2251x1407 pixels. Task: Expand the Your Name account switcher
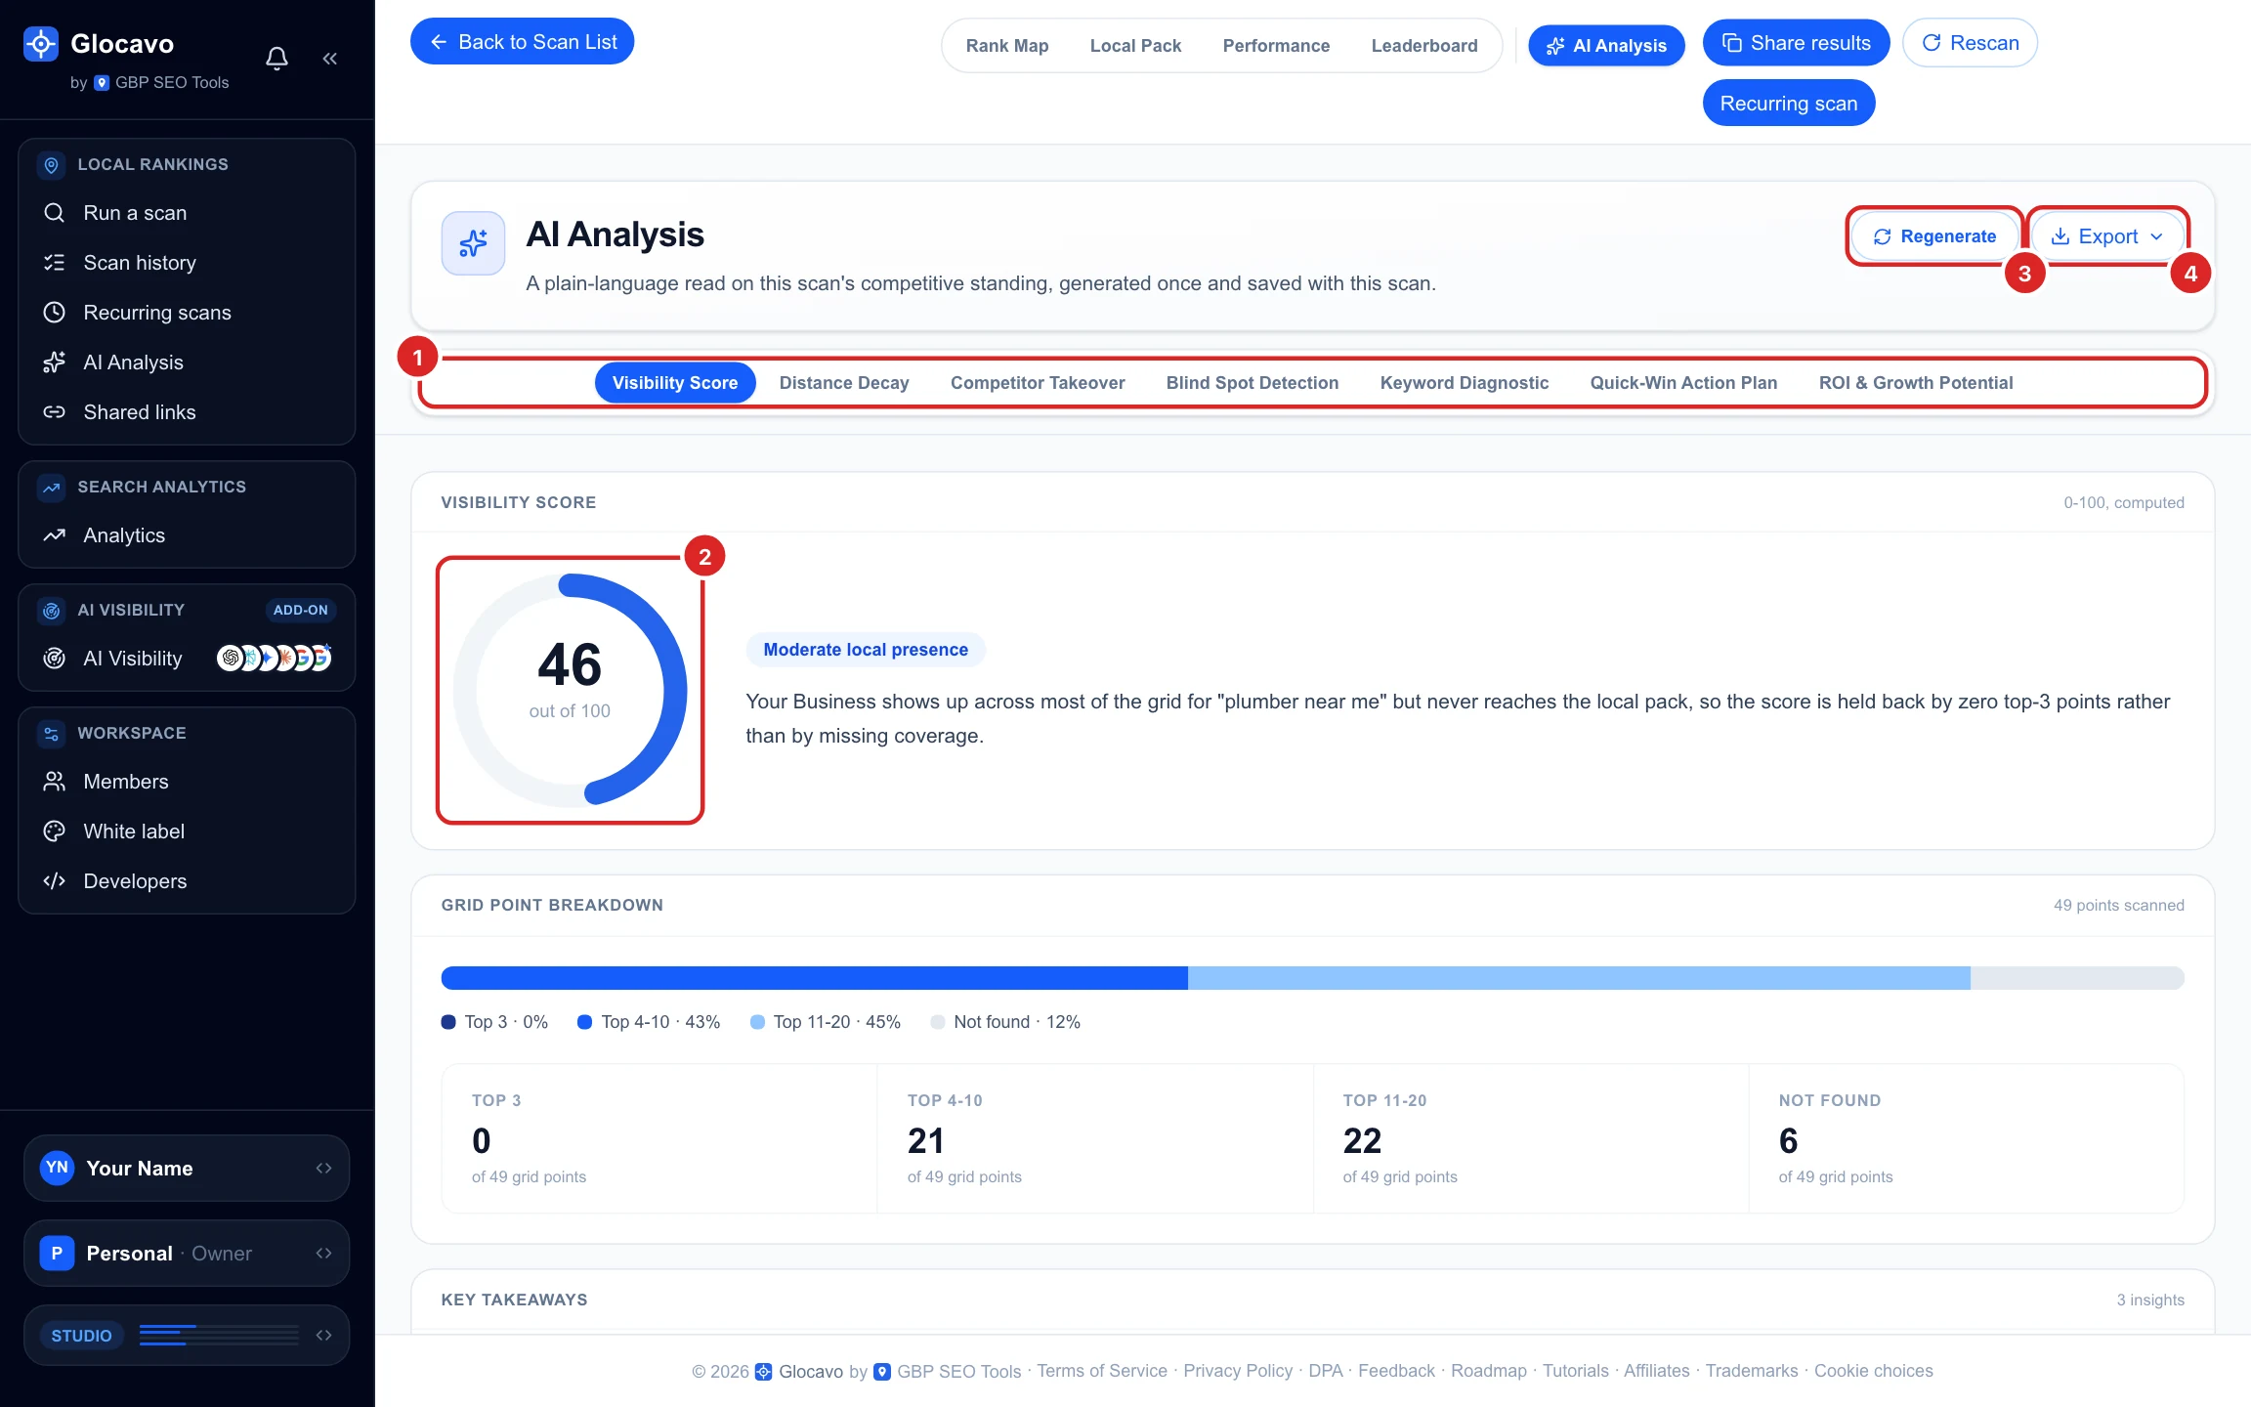[x=187, y=1169]
